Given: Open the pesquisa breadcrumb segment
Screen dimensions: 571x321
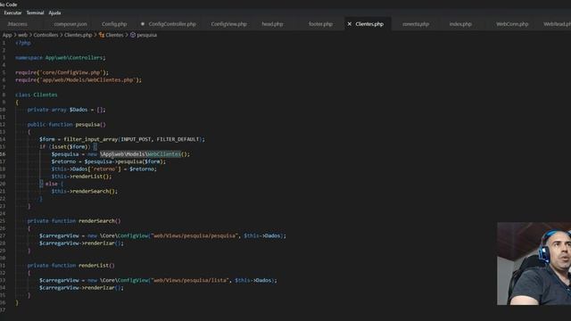Looking at the screenshot, I should coord(146,35).
